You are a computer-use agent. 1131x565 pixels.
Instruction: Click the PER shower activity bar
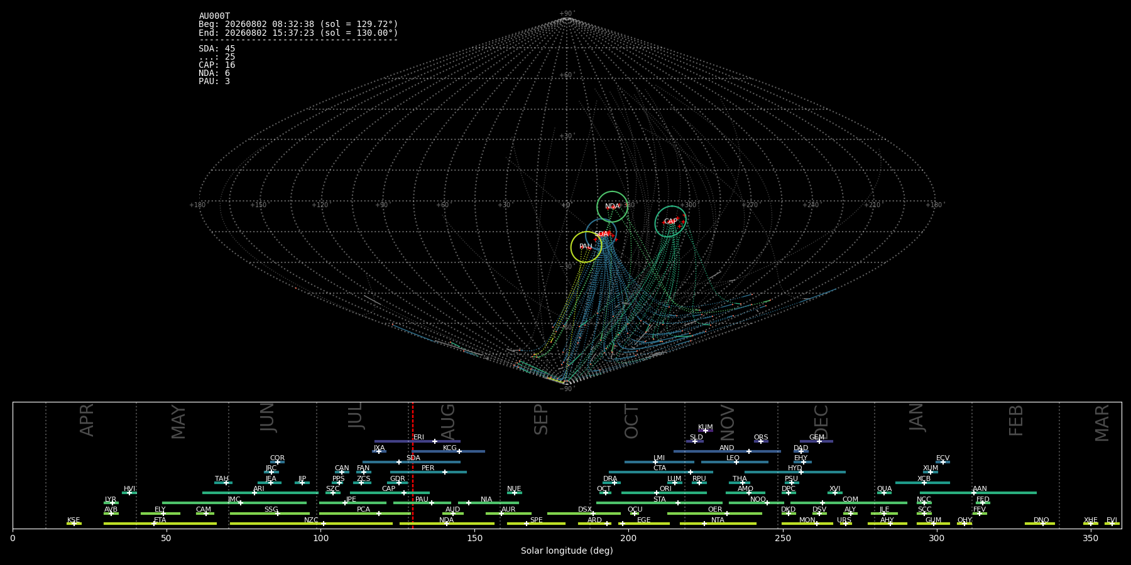click(429, 472)
